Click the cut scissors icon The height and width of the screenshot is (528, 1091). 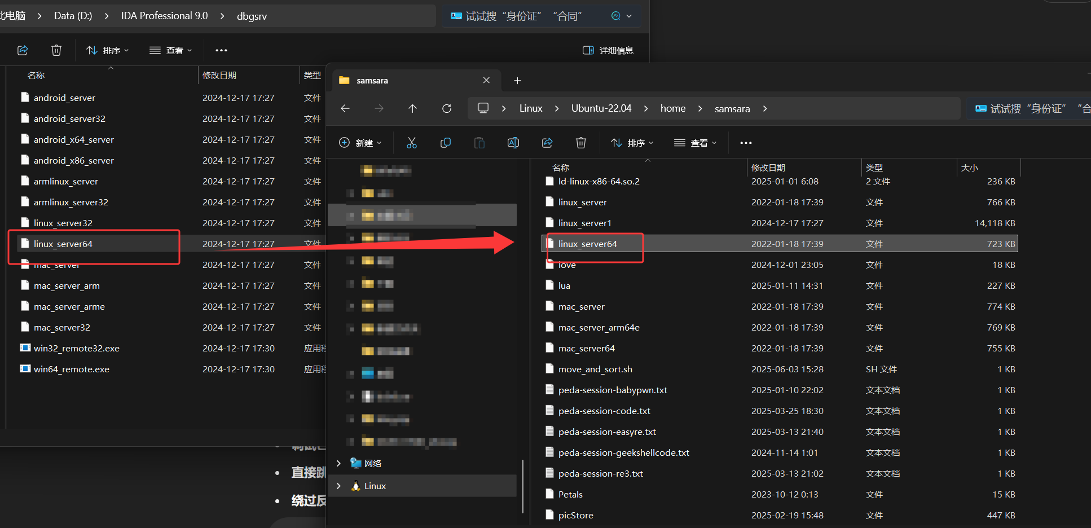pos(412,143)
